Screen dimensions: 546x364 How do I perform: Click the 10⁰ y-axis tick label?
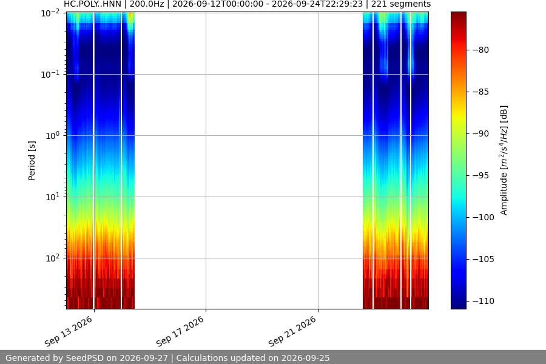tap(53, 135)
